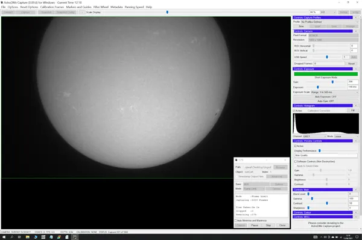The image size is (362, 240).
Task: Enable Software Controls (Non Destructive) option
Action: (296, 162)
